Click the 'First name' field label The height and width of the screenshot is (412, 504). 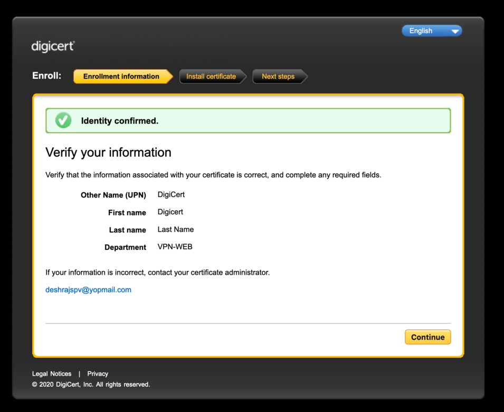click(127, 212)
